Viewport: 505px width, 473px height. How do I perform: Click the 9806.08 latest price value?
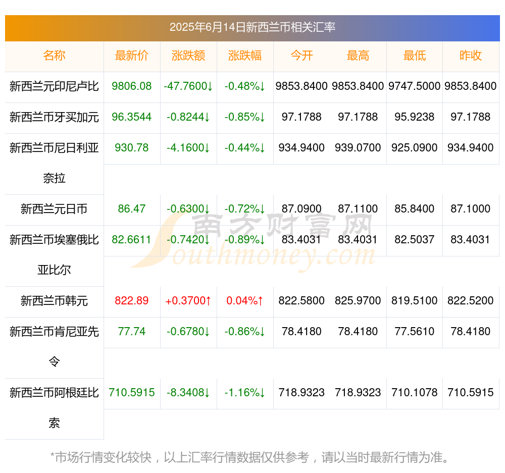pyautogui.click(x=132, y=86)
